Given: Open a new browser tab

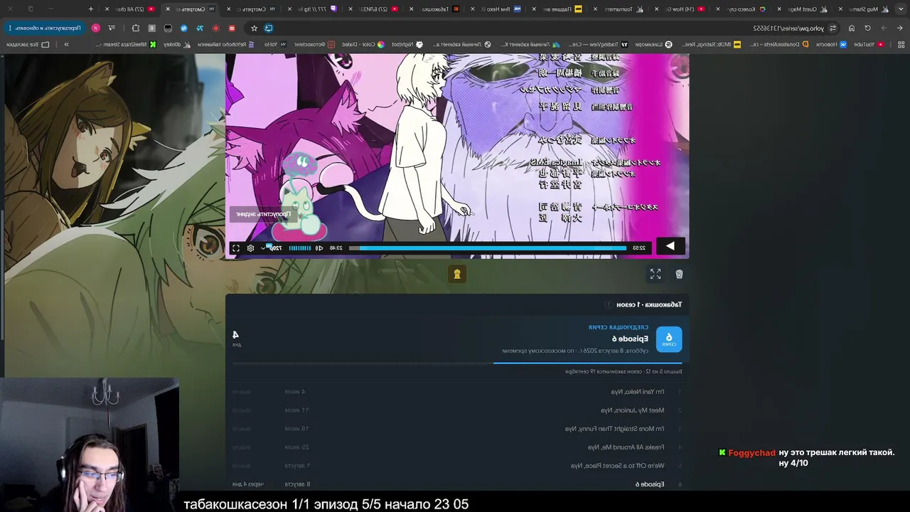Looking at the screenshot, I should (x=91, y=9).
